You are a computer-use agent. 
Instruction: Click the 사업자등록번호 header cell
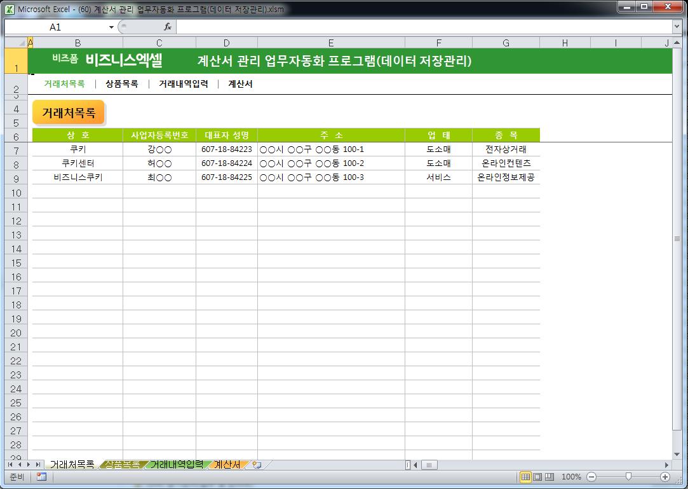[x=159, y=135]
